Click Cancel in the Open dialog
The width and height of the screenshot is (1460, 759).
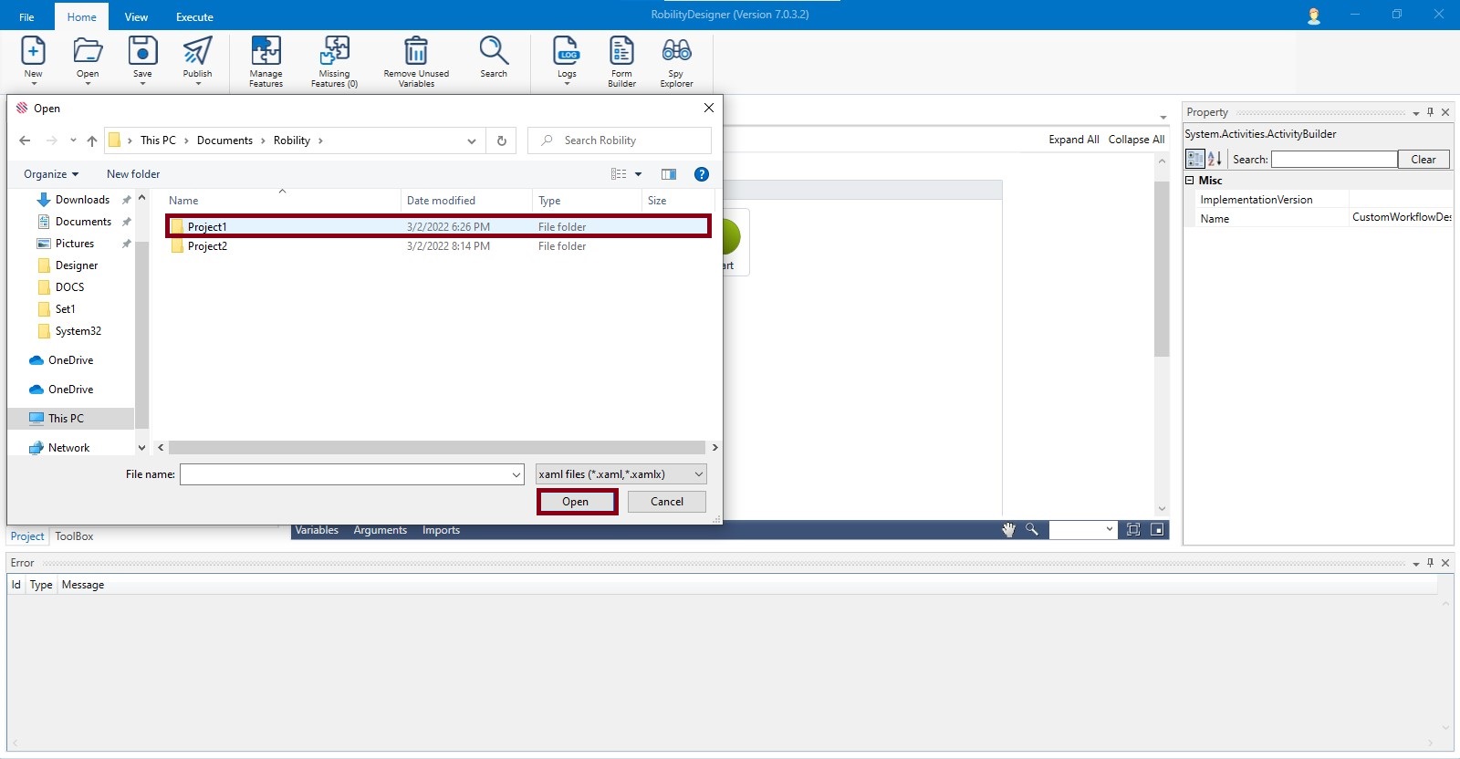pyautogui.click(x=667, y=502)
